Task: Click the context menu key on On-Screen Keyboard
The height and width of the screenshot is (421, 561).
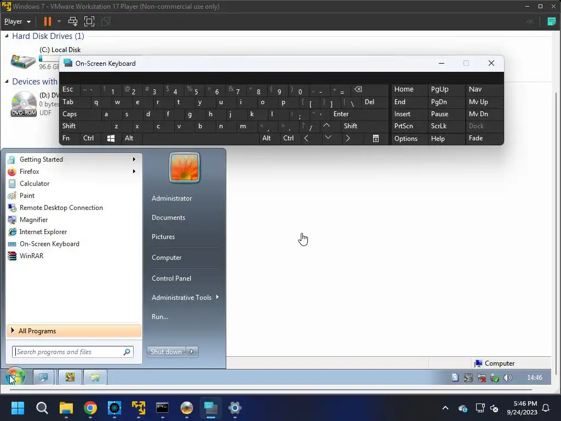Action: [376, 139]
